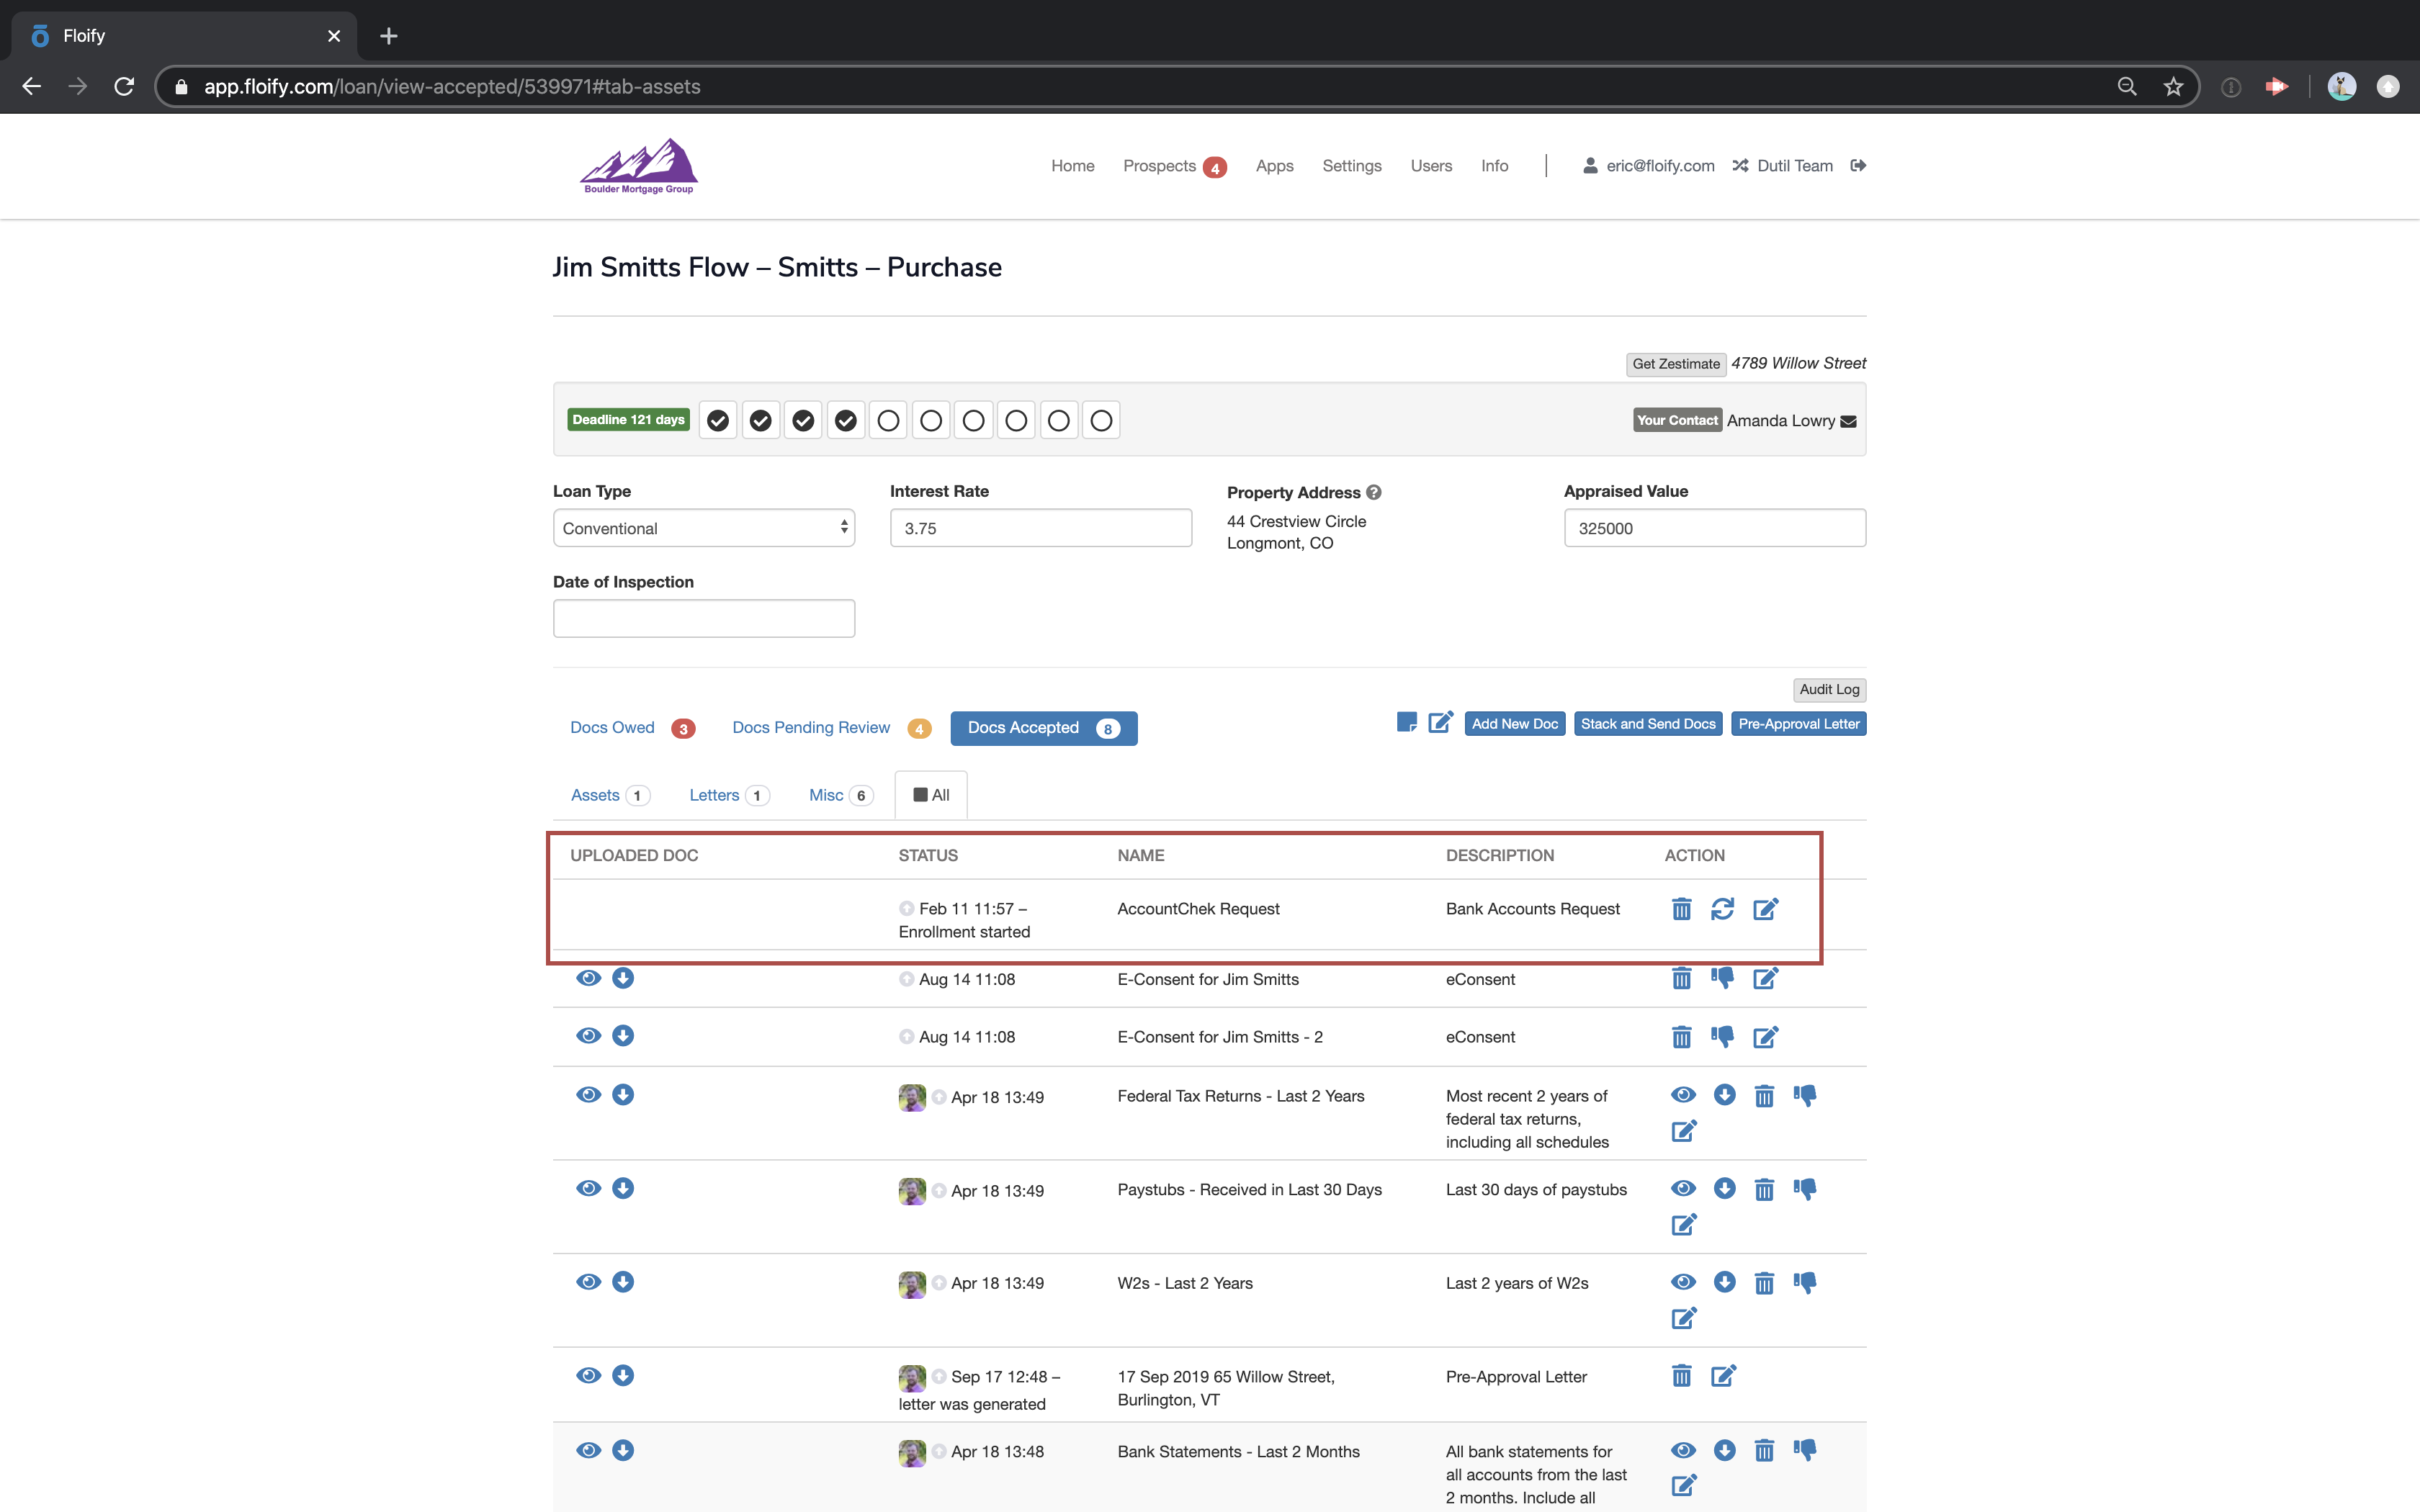Toggle the fifth milestone circle

tap(888, 421)
